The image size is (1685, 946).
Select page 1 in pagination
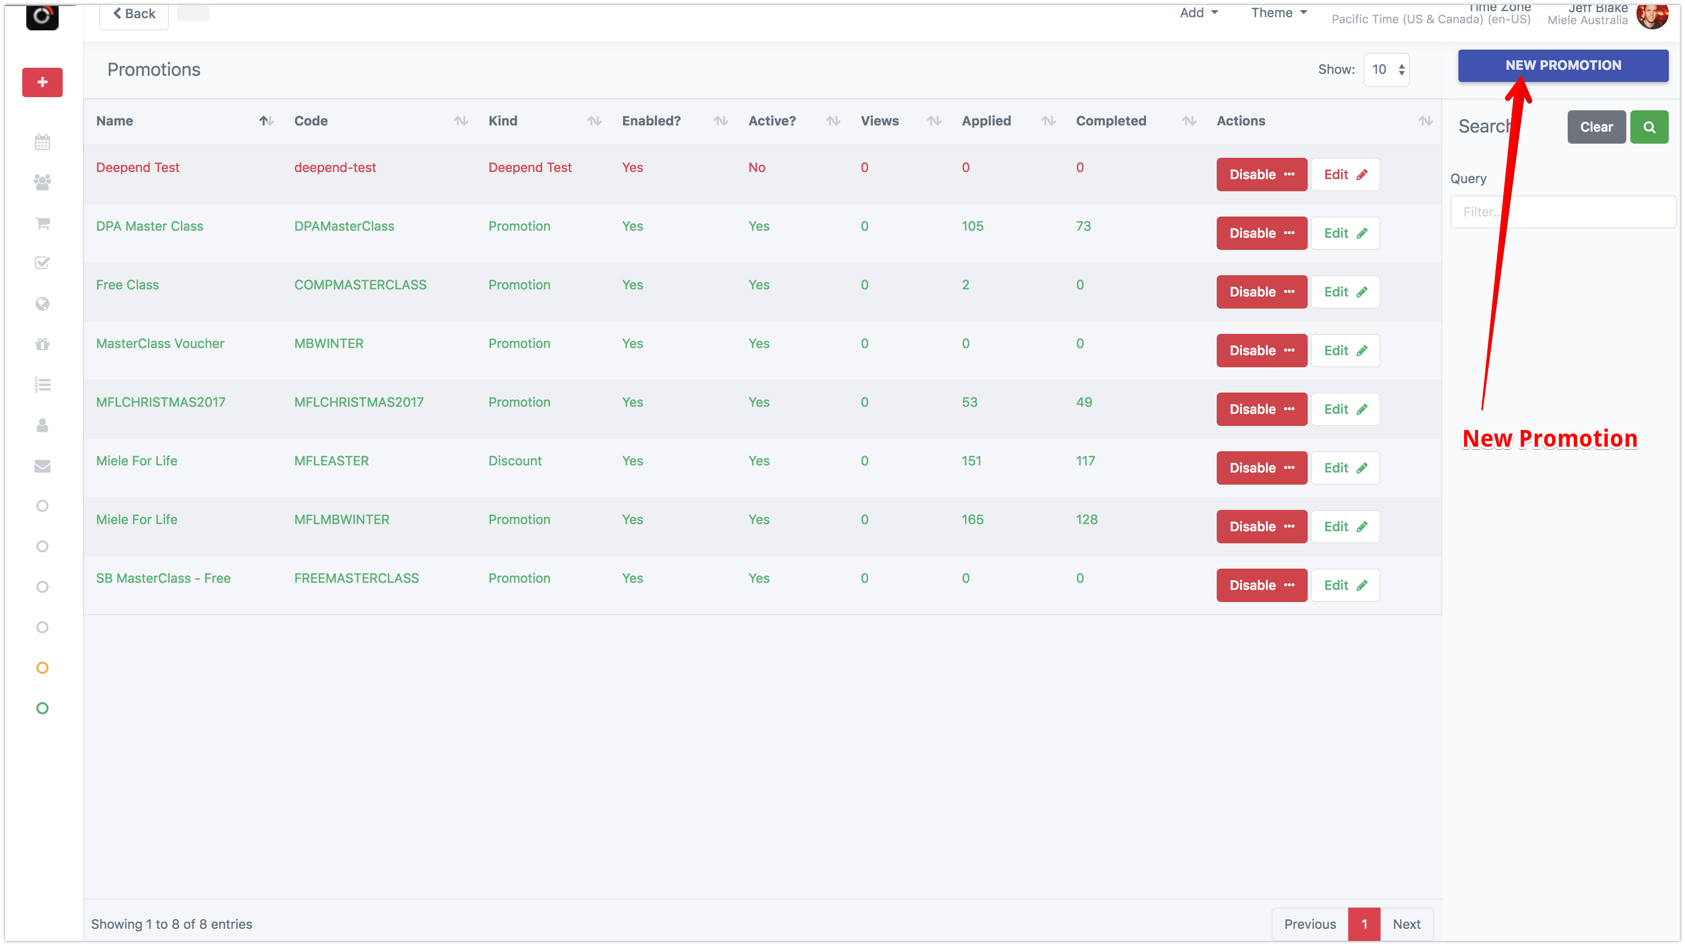tap(1364, 924)
